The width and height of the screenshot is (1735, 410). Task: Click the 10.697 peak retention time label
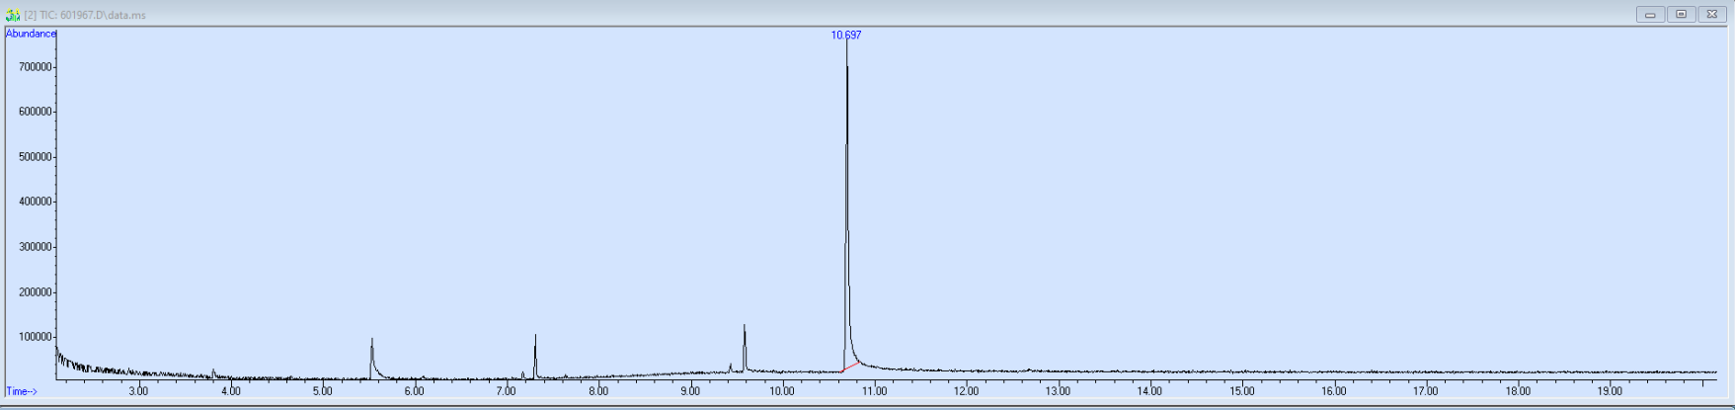coord(846,35)
